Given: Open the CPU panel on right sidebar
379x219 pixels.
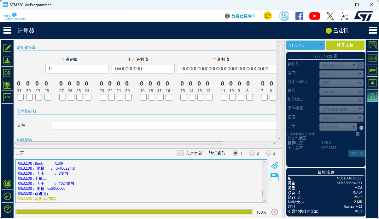Looking at the screenshot, I should 373,58.
